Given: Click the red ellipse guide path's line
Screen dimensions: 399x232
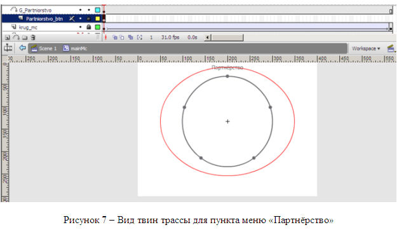Looking at the screenshot, I should point(160,121).
